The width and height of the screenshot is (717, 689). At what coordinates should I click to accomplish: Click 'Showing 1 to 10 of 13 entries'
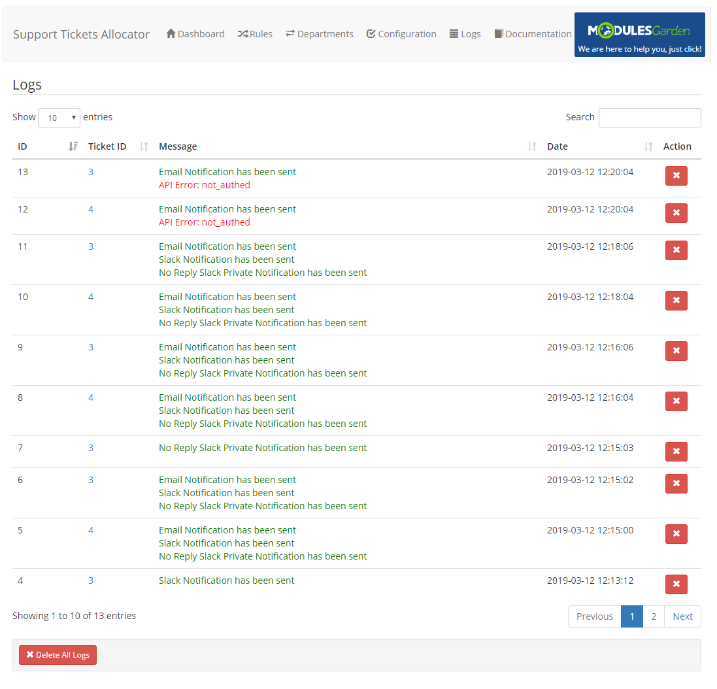pos(74,616)
